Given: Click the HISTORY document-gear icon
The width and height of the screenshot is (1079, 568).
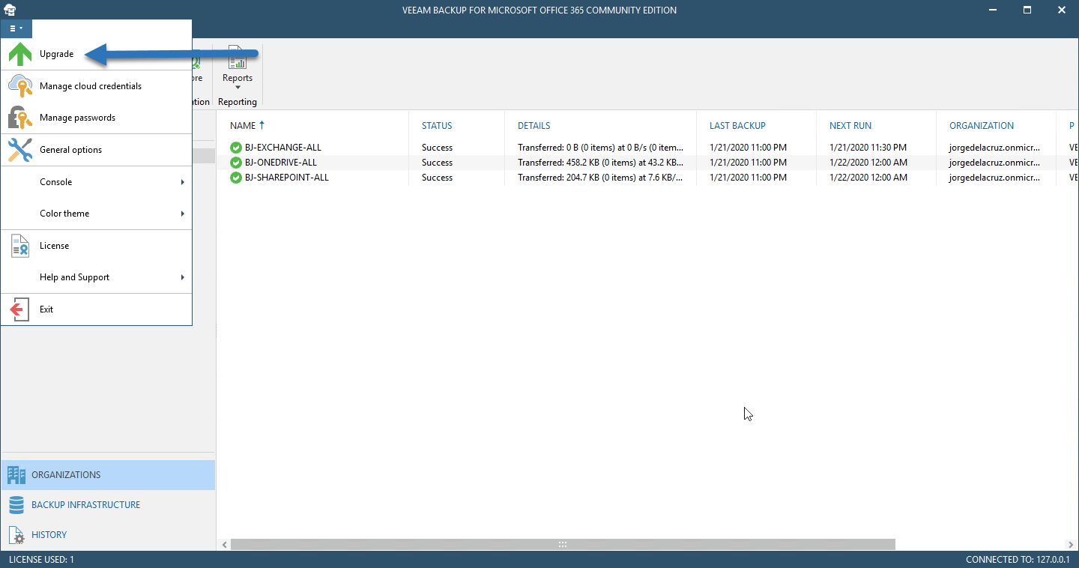Looking at the screenshot, I should pos(16,535).
